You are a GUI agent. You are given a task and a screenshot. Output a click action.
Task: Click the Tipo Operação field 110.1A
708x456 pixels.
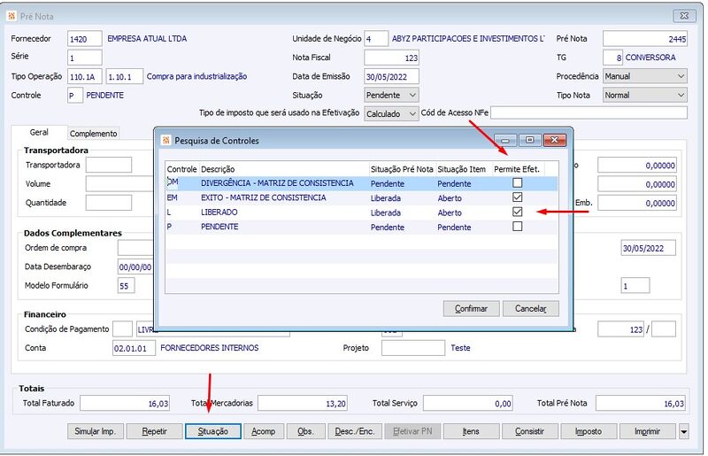coord(85,76)
